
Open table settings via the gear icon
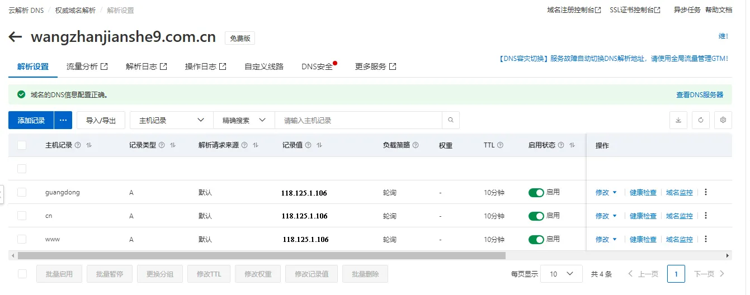[723, 120]
